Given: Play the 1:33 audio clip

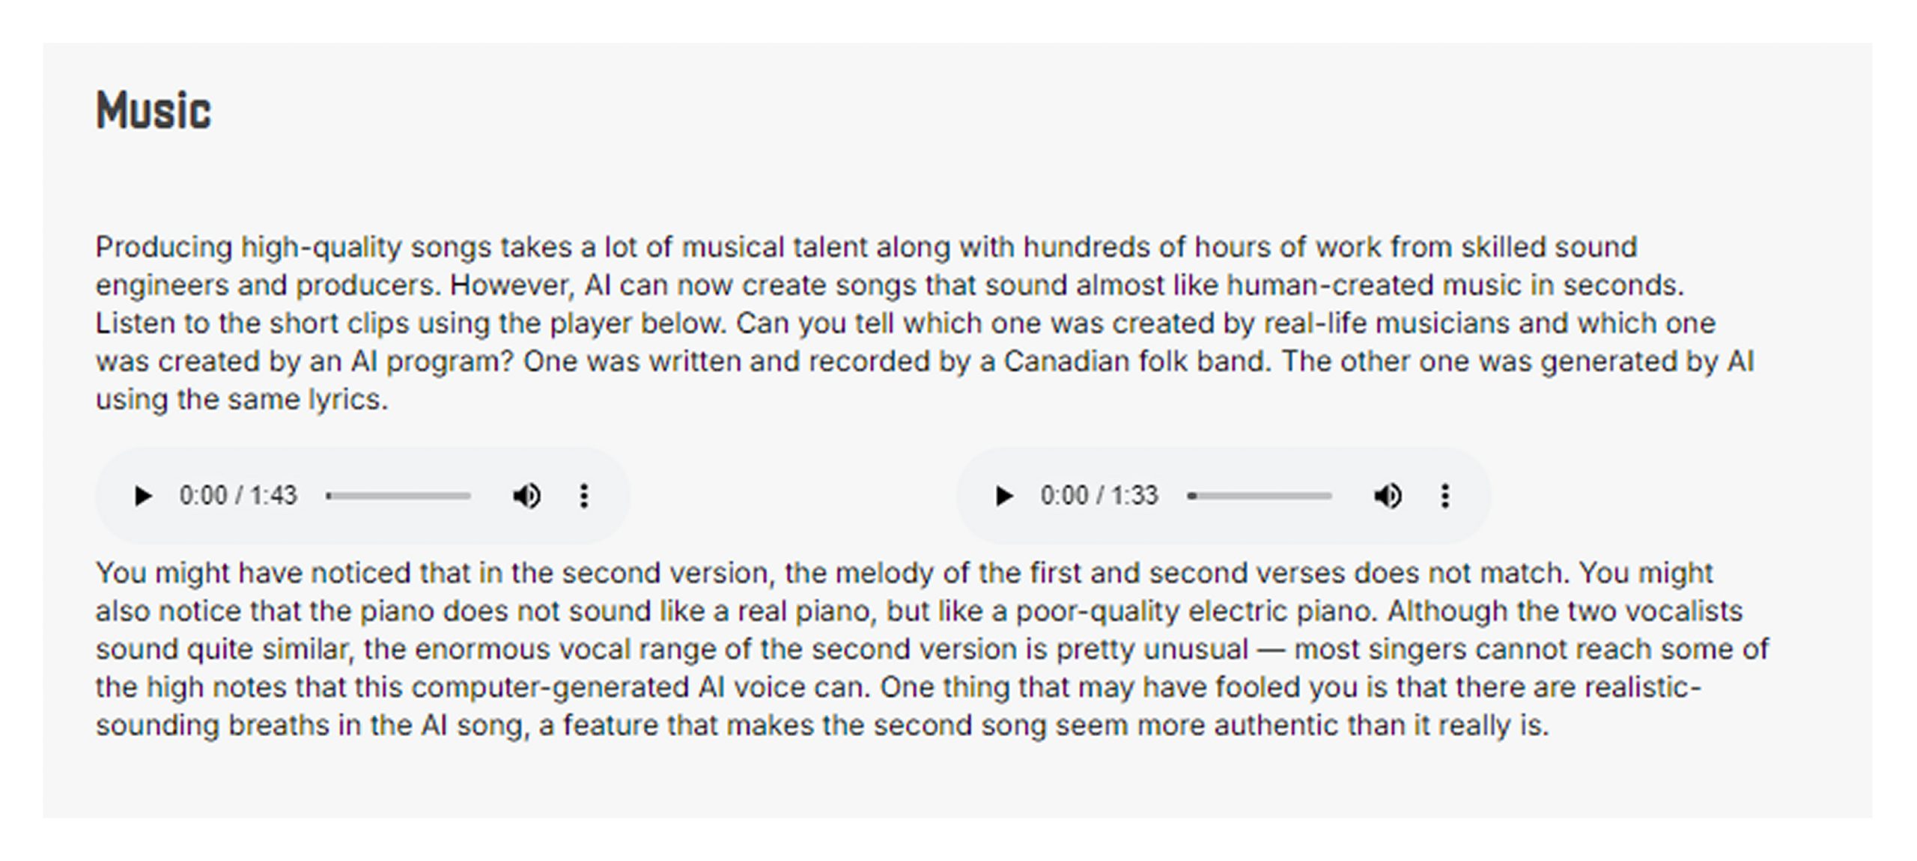Looking at the screenshot, I should point(1003,496).
